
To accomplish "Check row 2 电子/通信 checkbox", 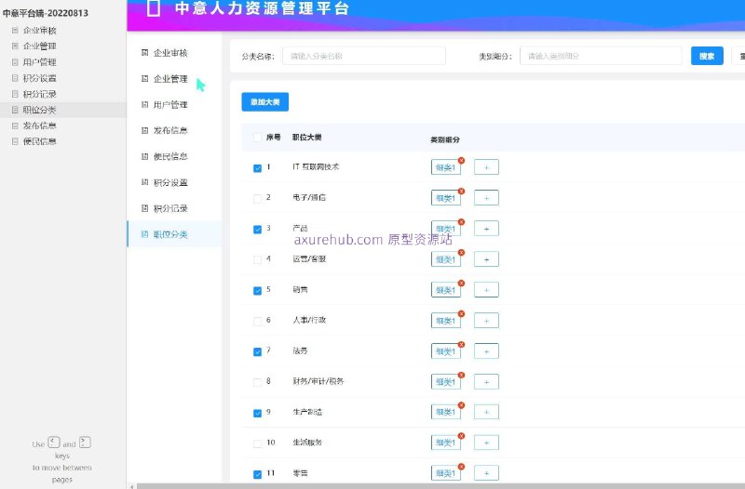I will [x=258, y=199].
